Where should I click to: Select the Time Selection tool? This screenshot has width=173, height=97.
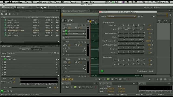pos(48,8)
